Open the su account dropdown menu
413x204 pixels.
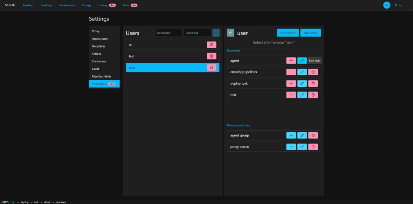point(402,5)
